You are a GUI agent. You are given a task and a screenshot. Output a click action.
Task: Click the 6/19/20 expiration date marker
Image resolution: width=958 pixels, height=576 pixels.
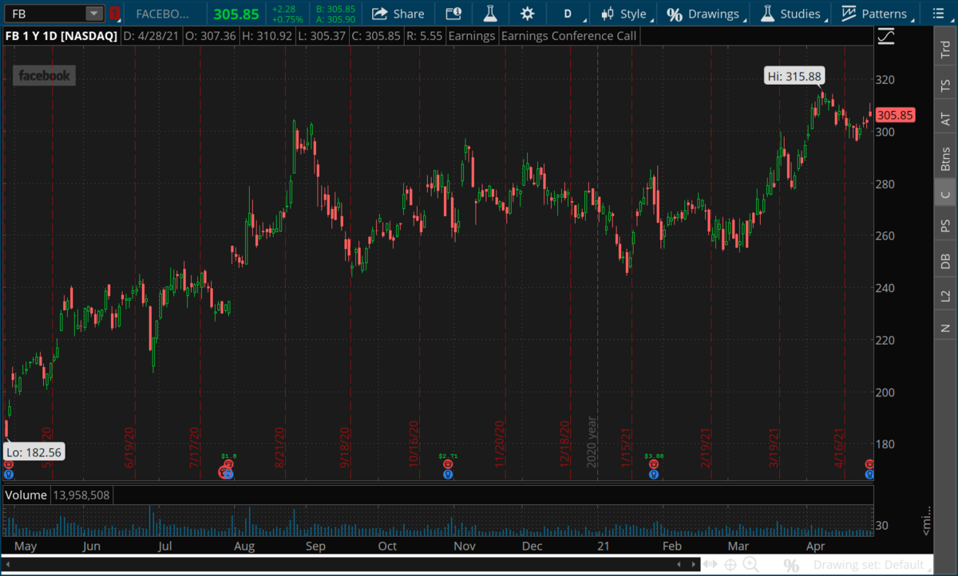click(x=129, y=447)
